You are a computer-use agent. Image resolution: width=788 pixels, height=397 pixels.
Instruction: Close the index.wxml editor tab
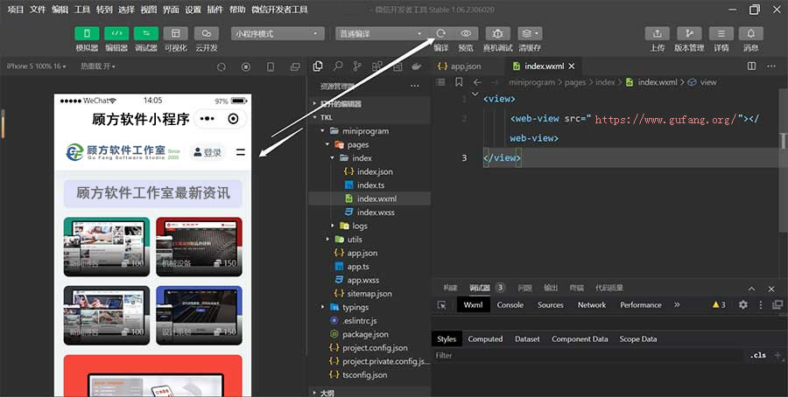pos(572,66)
